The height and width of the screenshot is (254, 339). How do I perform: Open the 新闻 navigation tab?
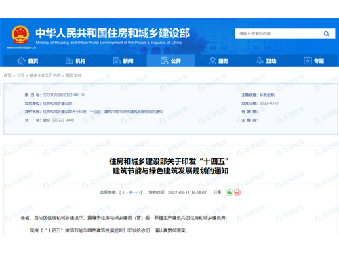coord(123,61)
